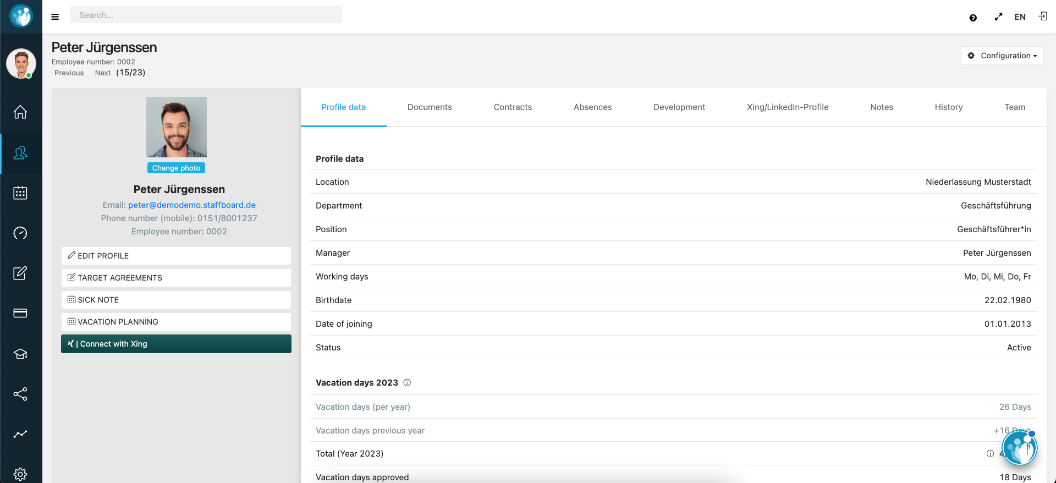Image resolution: width=1056 pixels, height=483 pixels.
Task: Click the Connect with Xing button
Action: tap(176, 344)
